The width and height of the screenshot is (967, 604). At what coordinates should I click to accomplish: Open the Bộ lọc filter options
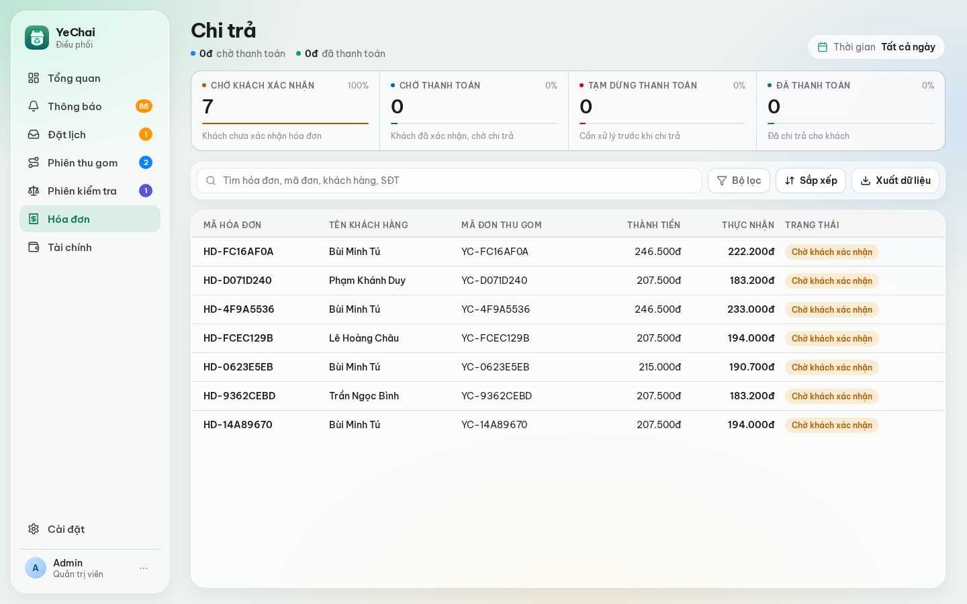739,181
